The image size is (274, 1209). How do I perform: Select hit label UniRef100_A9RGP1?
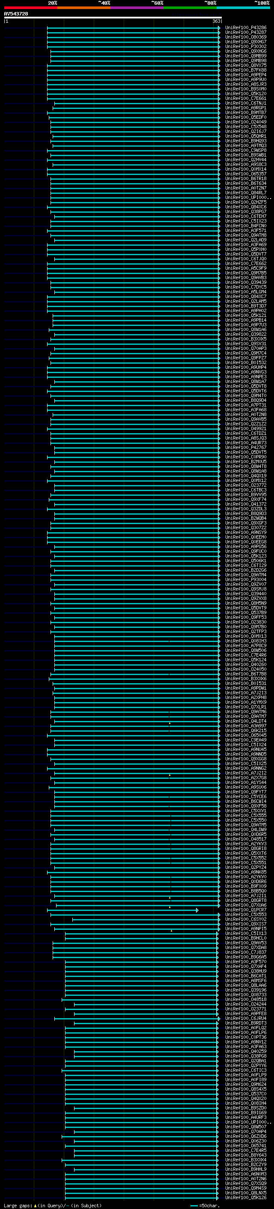[x=245, y=108]
